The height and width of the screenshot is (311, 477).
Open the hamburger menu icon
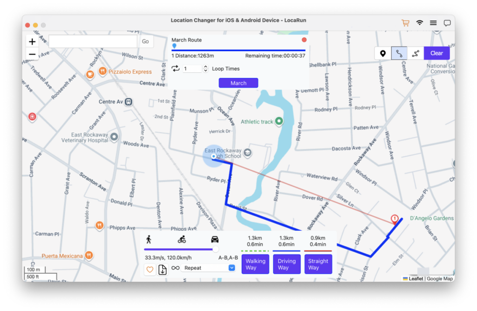pos(433,23)
